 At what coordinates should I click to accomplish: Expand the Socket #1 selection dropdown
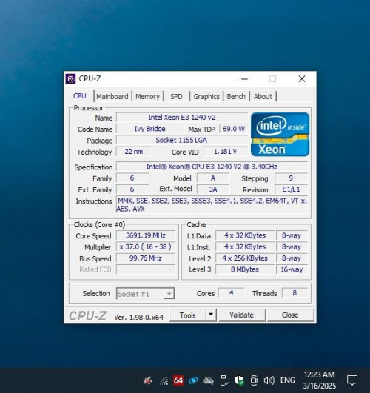coord(169,294)
